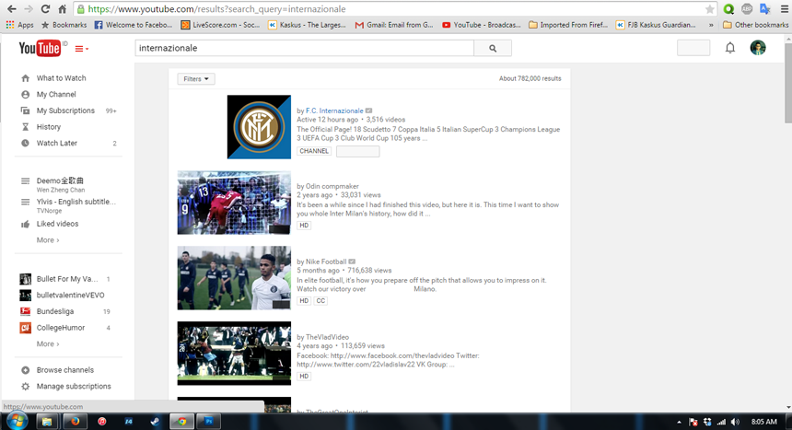Image resolution: width=792 pixels, height=430 pixels.
Task: Open the Gmail bookmark
Action: click(394, 25)
